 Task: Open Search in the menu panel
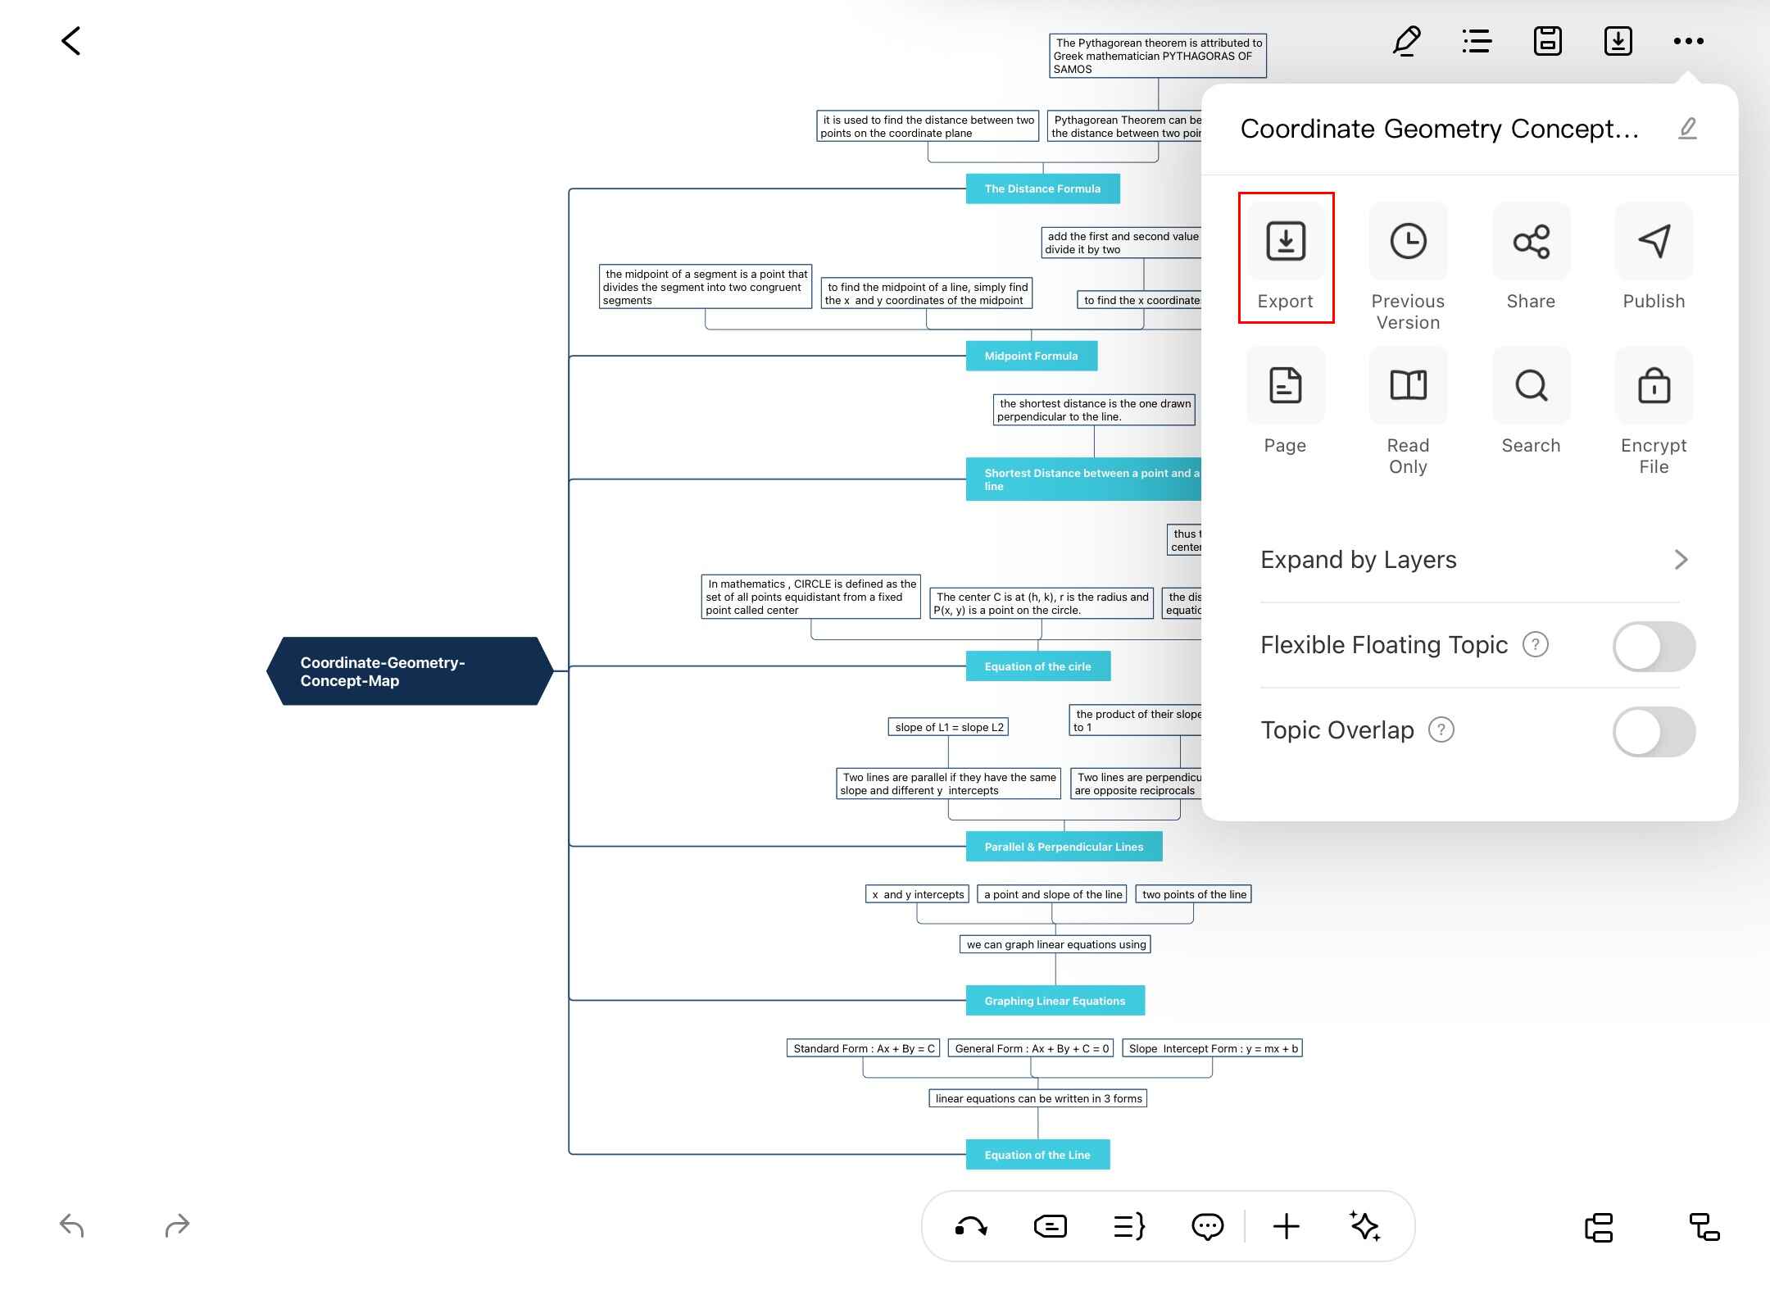pyautogui.click(x=1531, y=386)
